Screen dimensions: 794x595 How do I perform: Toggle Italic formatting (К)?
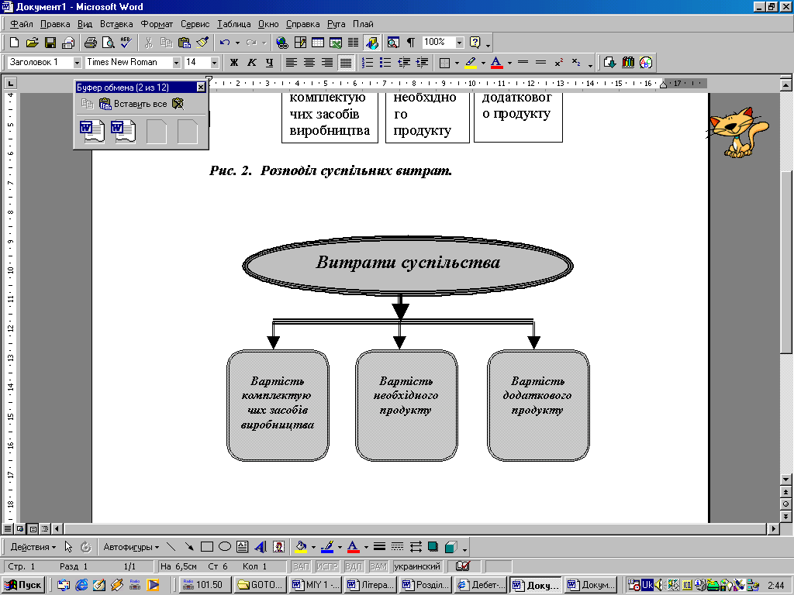[x=252, y=62]
